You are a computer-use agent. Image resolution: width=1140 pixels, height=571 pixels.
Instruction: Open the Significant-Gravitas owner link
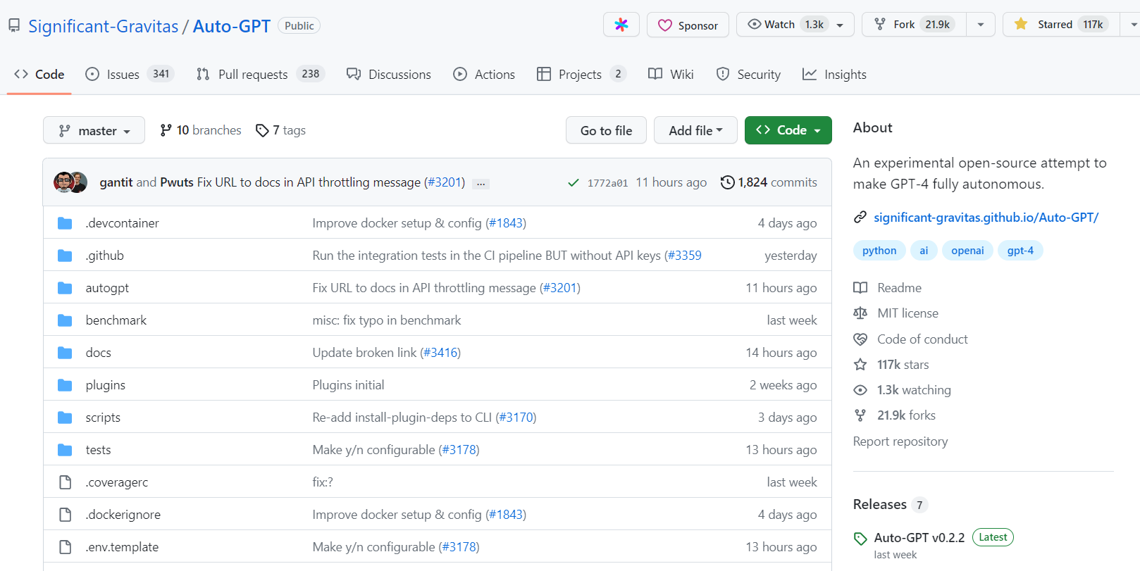click(103, 26)
